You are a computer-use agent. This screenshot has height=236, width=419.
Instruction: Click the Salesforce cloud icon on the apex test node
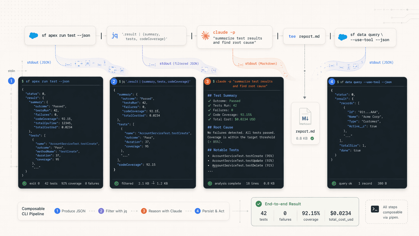33,35
